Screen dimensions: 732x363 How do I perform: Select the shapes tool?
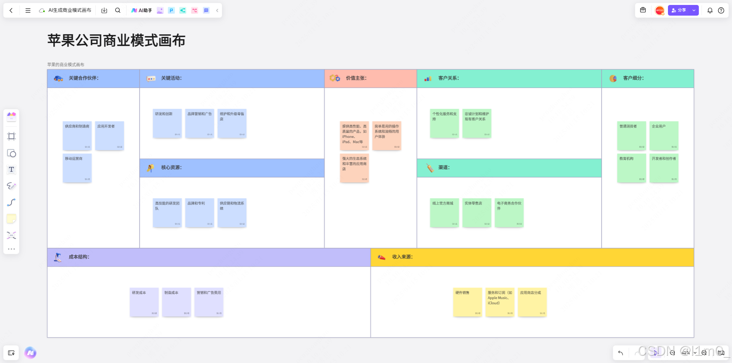point(11,153)
